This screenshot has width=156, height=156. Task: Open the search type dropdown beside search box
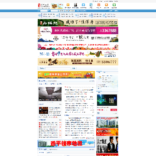click(42, 68)
